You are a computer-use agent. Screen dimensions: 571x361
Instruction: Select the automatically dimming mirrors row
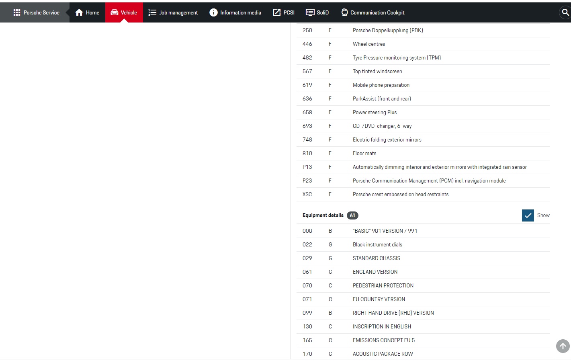point(423,167)
